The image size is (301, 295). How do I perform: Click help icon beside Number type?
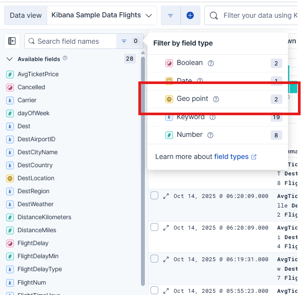coord(210,135)
